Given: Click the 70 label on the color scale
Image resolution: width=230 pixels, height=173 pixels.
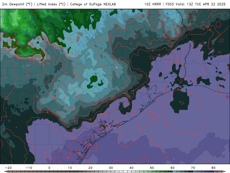Looking at the screenshot, I should click(193, 168).
